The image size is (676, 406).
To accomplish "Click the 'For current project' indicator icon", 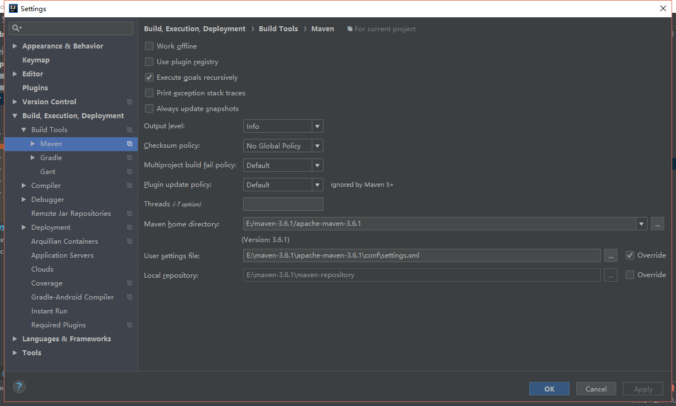I will point(349,28).
